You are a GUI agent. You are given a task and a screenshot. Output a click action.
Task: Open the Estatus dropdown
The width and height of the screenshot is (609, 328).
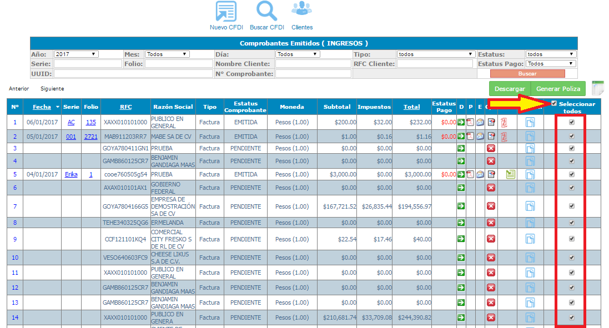click(551, 54)
